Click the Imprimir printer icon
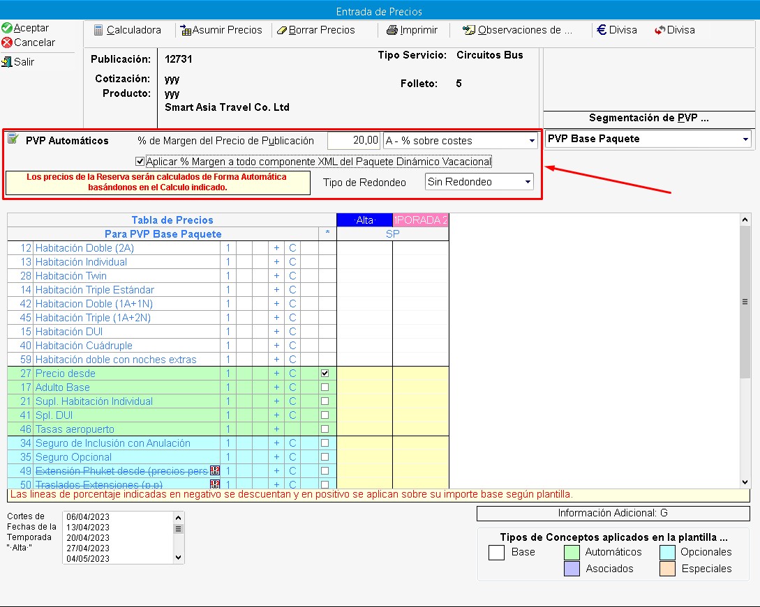Viewport: 760px width, 607px height. click(x=392, y=31)
